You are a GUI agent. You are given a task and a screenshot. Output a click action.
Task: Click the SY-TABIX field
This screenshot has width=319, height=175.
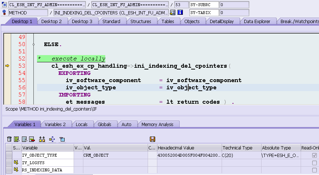click(x=204, y=13)
